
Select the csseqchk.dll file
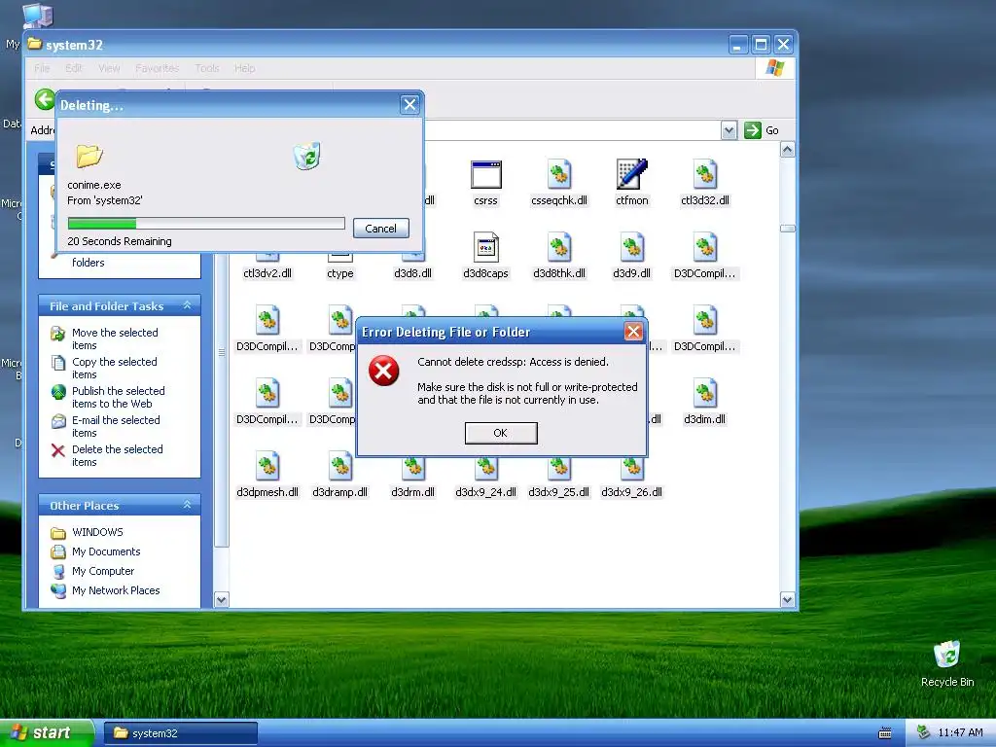(559, 183)
